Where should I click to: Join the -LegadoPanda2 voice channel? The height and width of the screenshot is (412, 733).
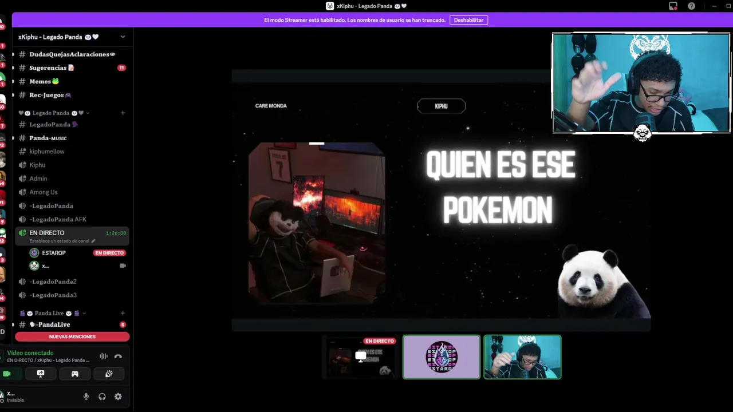(72, 282)
